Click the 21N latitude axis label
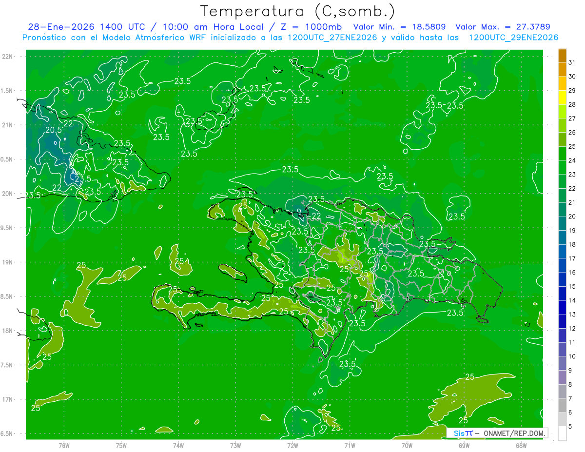 pos(8,125)
